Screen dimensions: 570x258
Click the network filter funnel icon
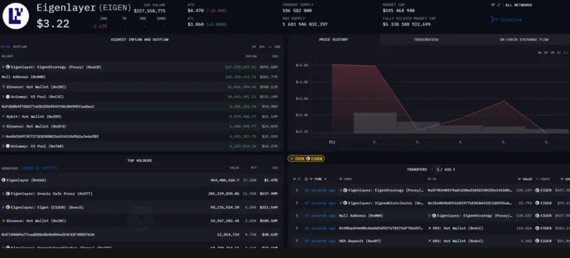[x=493, y=5]
